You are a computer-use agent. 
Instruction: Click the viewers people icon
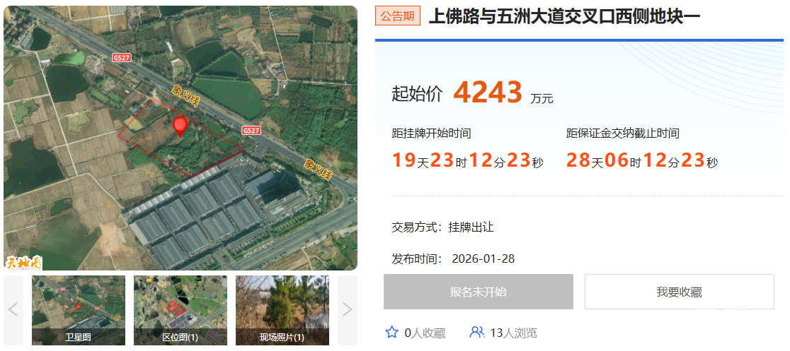pos(476,333)
